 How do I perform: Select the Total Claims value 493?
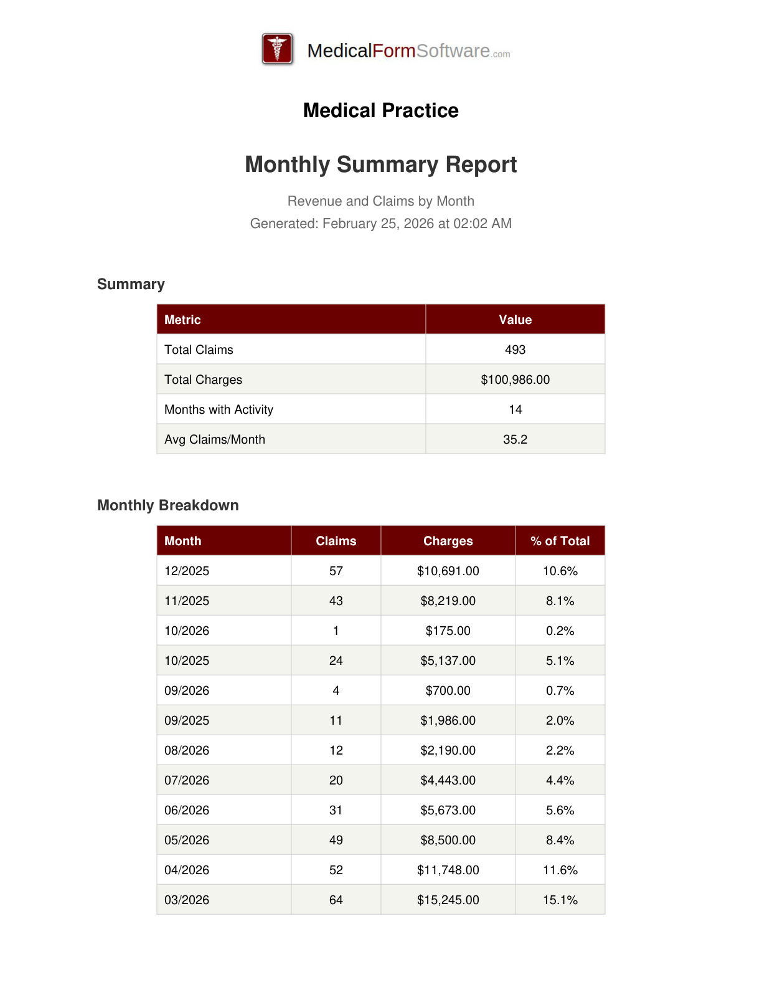[x=515, y=350]
